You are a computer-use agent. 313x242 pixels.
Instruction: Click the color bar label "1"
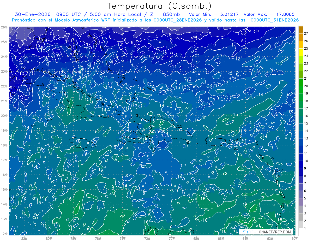pos(305,228)
